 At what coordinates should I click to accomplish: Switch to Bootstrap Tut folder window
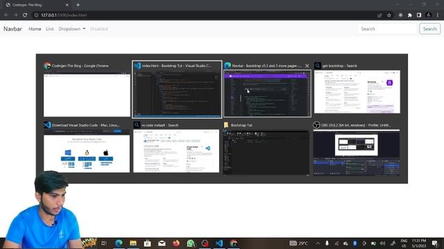click(266, 149)
